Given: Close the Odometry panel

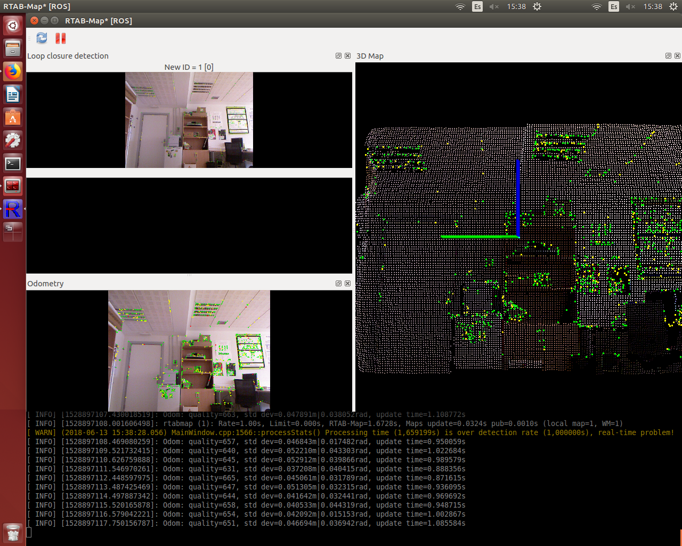Looking at the screenshot, I should point(347,284).
